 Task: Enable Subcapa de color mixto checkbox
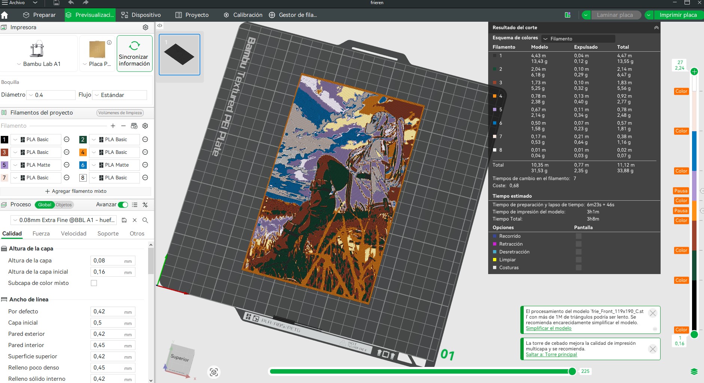click(x=94, y=283)
